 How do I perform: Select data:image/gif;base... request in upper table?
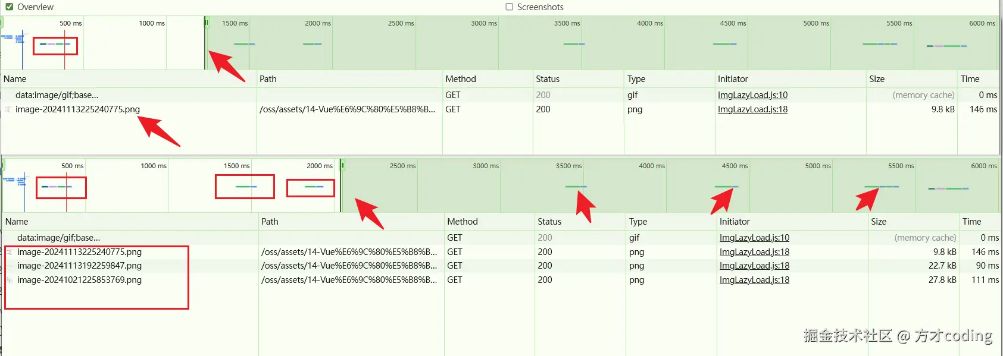[x=57, y=95]
